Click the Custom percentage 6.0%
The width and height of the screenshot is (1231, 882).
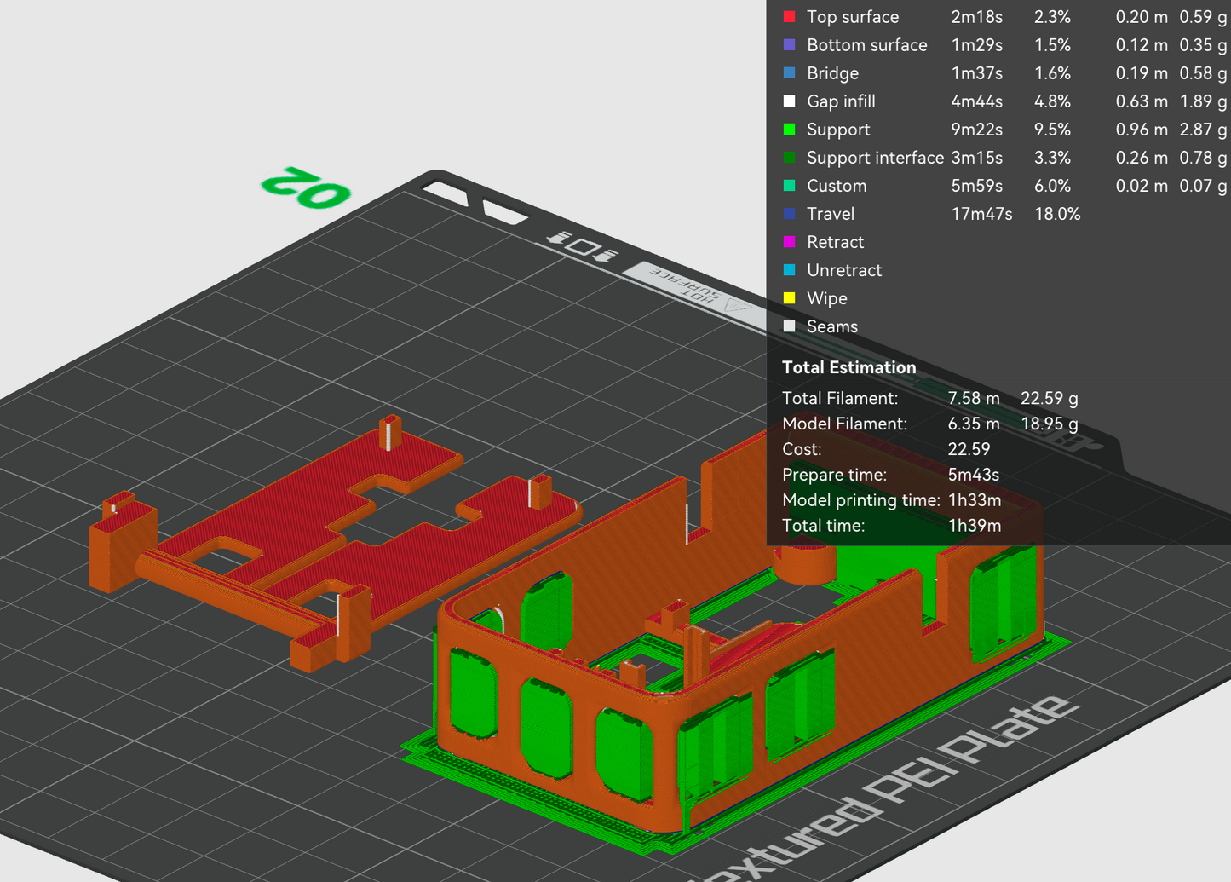coord(1053,186)
